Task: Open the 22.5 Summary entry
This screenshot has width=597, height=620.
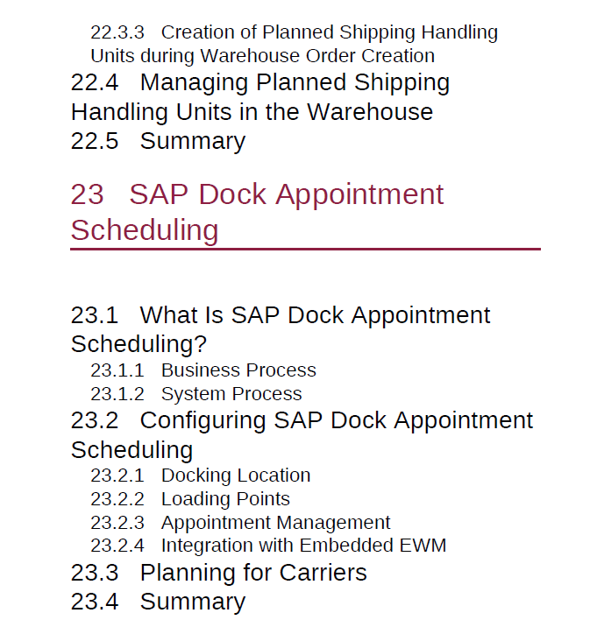Action: pyautogui.click(x=158, y=141)
